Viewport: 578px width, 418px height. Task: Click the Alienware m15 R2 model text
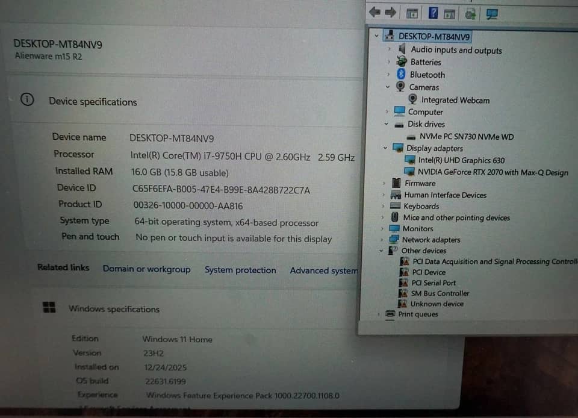point(48,56)
